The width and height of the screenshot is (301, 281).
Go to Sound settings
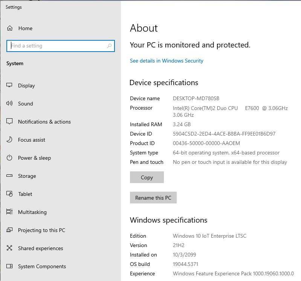26,104
